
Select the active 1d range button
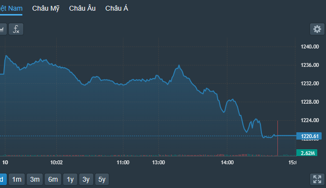click(3, 179)
